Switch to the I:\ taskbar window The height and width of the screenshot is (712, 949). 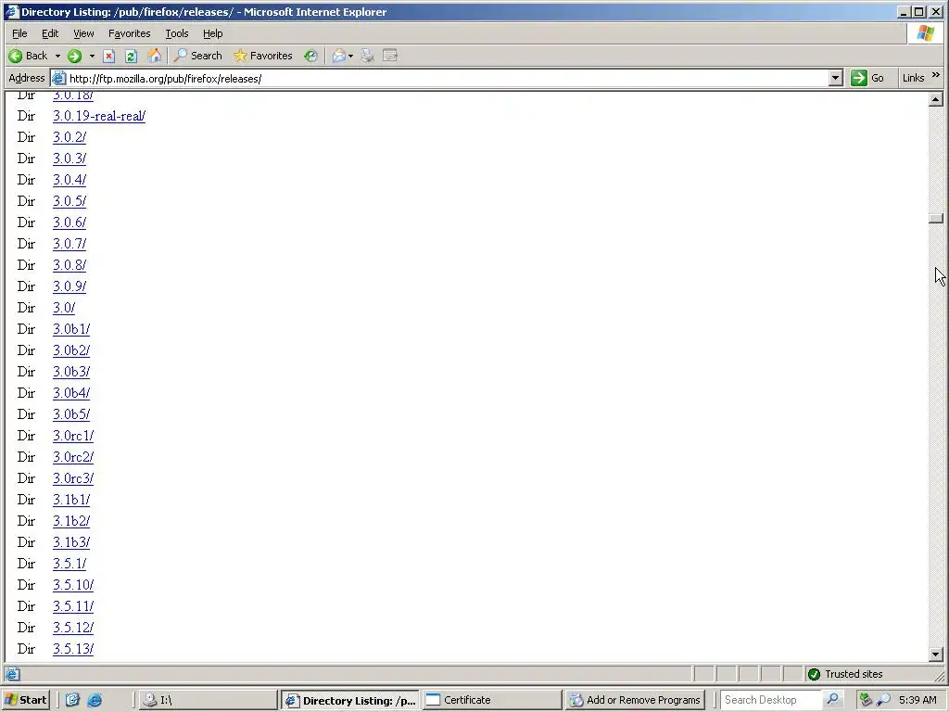point(207,700)
